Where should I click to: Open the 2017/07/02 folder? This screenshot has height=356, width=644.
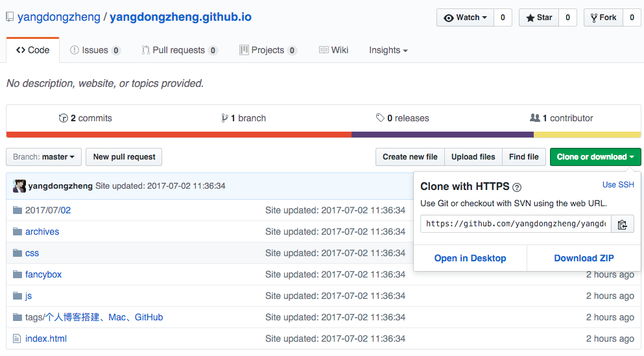48,210
